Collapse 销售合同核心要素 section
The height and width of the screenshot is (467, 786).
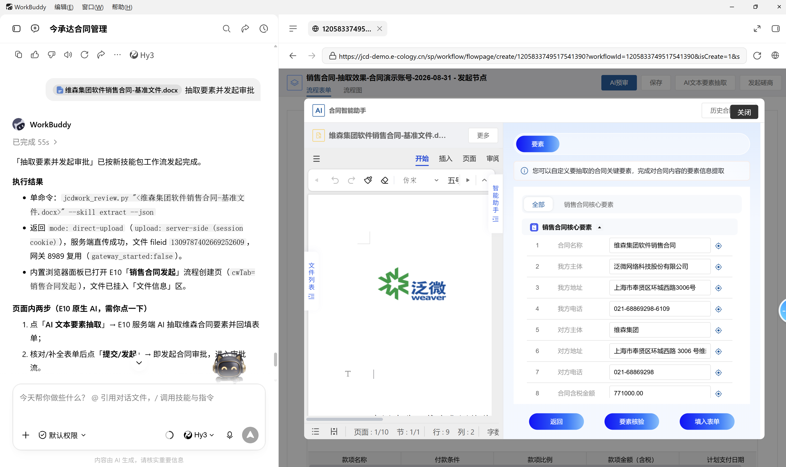coord(599,227)
